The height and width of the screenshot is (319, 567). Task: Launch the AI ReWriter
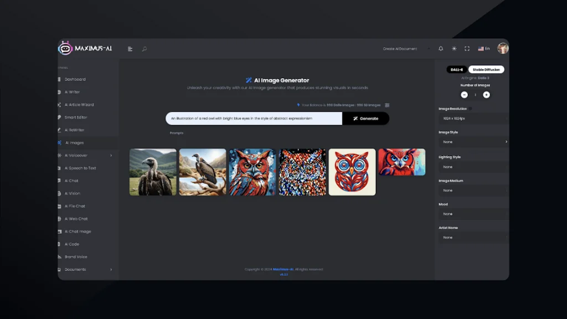(x=78, y=130)
